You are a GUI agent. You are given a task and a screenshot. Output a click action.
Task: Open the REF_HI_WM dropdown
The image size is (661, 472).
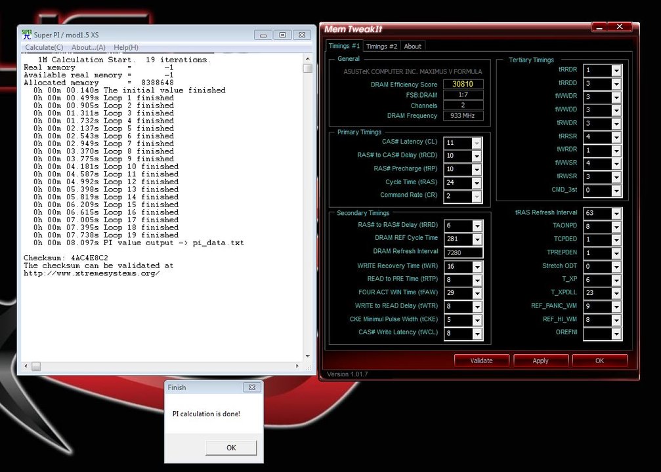[x=616, y=321]
